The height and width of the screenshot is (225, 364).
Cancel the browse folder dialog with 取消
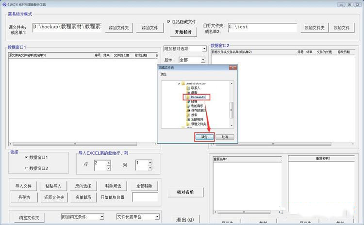pos(225,137)
